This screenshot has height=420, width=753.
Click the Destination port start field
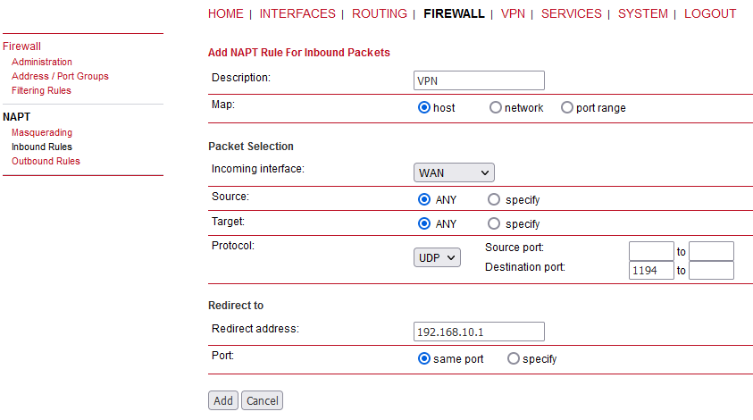click(x=651, y=270)
